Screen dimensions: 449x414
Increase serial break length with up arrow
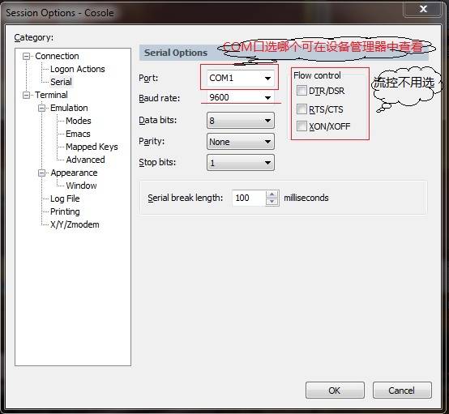pyautogui.click(x=272, y=194)
